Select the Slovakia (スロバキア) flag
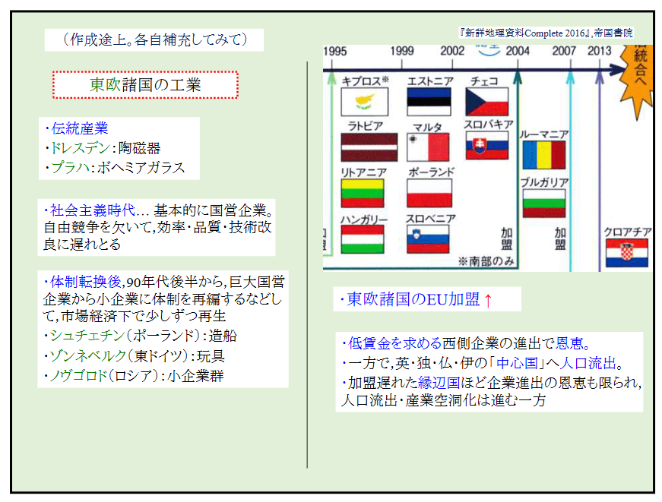Image resolution: width=662 pixels, height=502 pixels. pos(487,147)
